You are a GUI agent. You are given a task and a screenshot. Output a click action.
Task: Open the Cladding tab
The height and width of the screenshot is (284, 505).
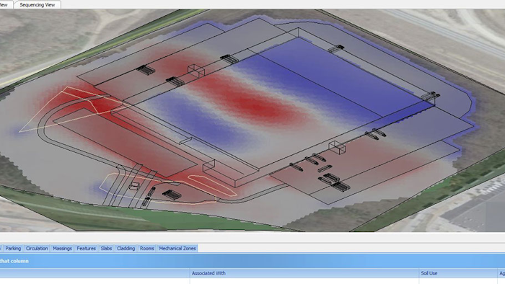pos(126,248)
